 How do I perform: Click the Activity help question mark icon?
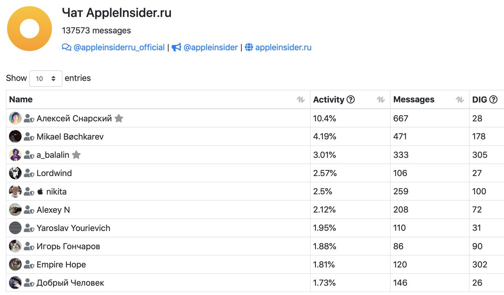[x=350, y=100]
